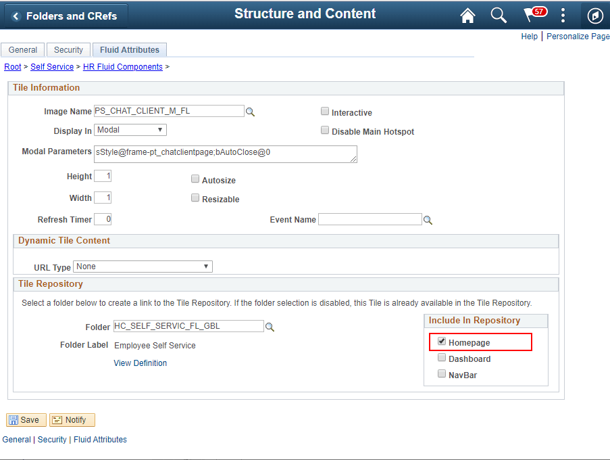Open the View Definition link
This screenshot has width=610, height=460.
click(x=140, y=363)
